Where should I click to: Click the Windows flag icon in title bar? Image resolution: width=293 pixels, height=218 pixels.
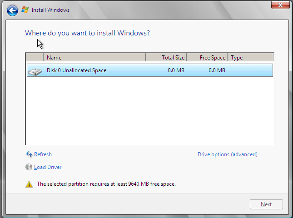pyautogui.click(x=25, y=10)
